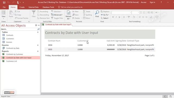Click the Cut command

coord(17,11)
